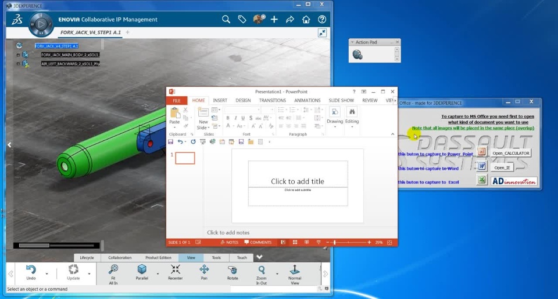This screenshot has height=299, width=558.
Task: Switch to Normal view in PowerPoint status bar
Action: click(x=283, y=242)
